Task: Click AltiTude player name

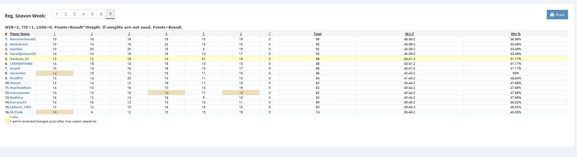Action: (x=16, y=112)
